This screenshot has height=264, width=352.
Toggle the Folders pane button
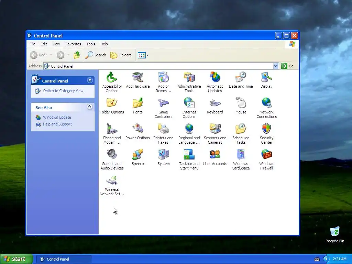click(x=121, y=55)
